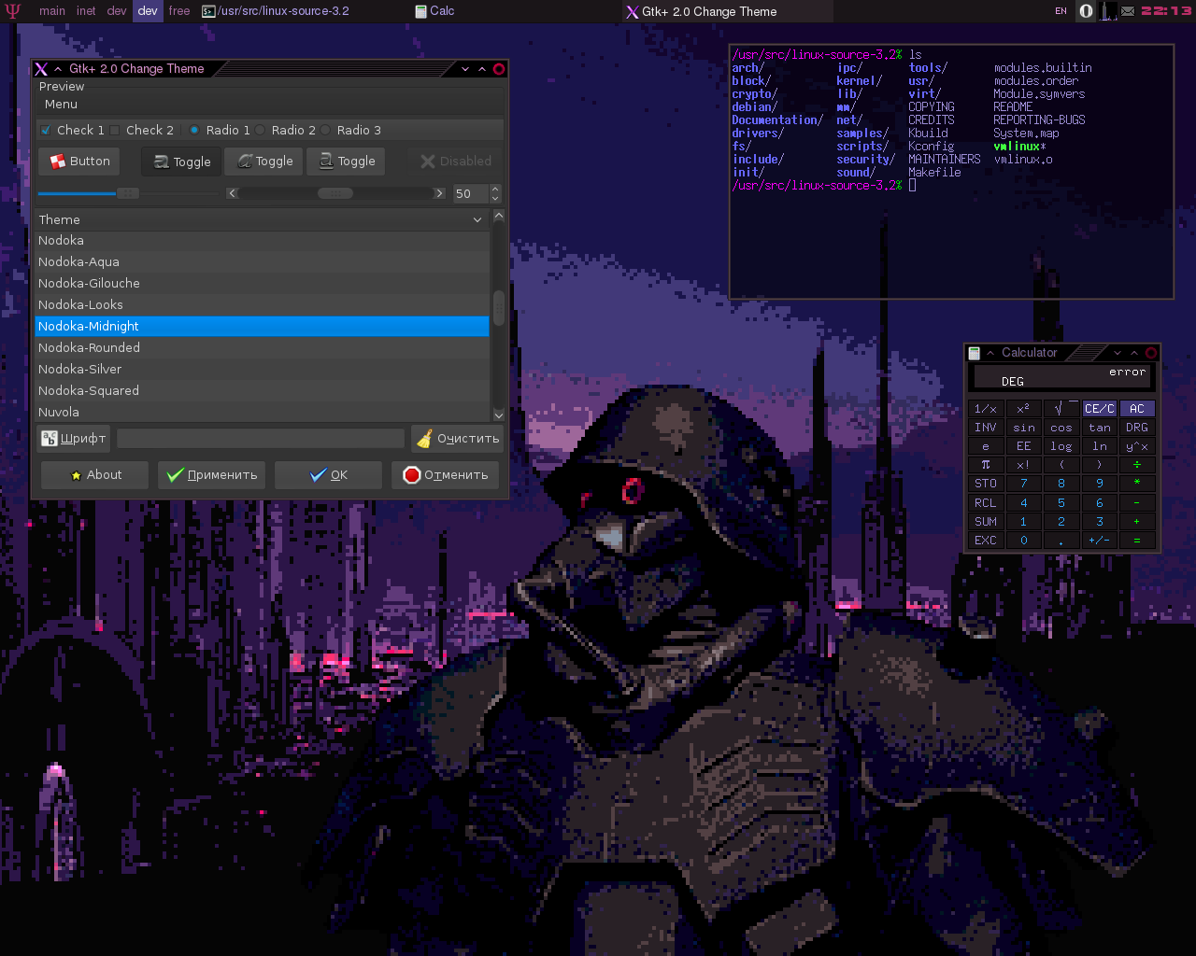Screen dimensions: 1196x956
Task: Toggle the pressed middle Toggle button
Action: click(x=264, y=162)
